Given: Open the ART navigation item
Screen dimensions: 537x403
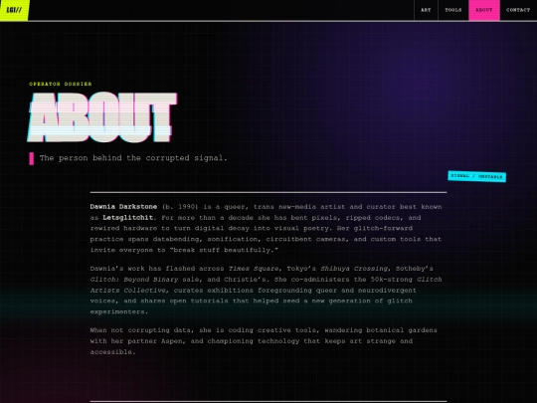Looking at the screenshot, I should (x=426, y=10).
